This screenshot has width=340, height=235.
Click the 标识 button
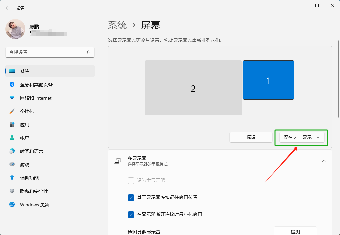click(x=251, y=137)
